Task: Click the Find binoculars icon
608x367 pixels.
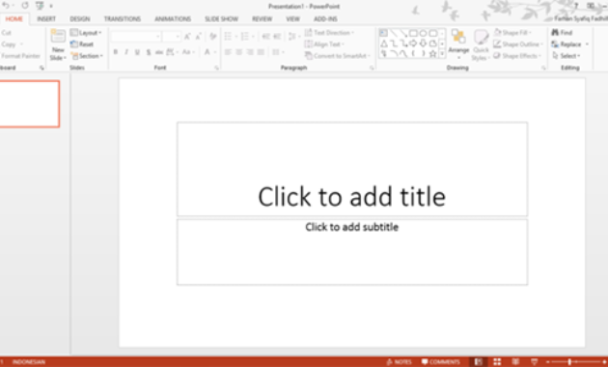Action: click(x=555, y=33)
